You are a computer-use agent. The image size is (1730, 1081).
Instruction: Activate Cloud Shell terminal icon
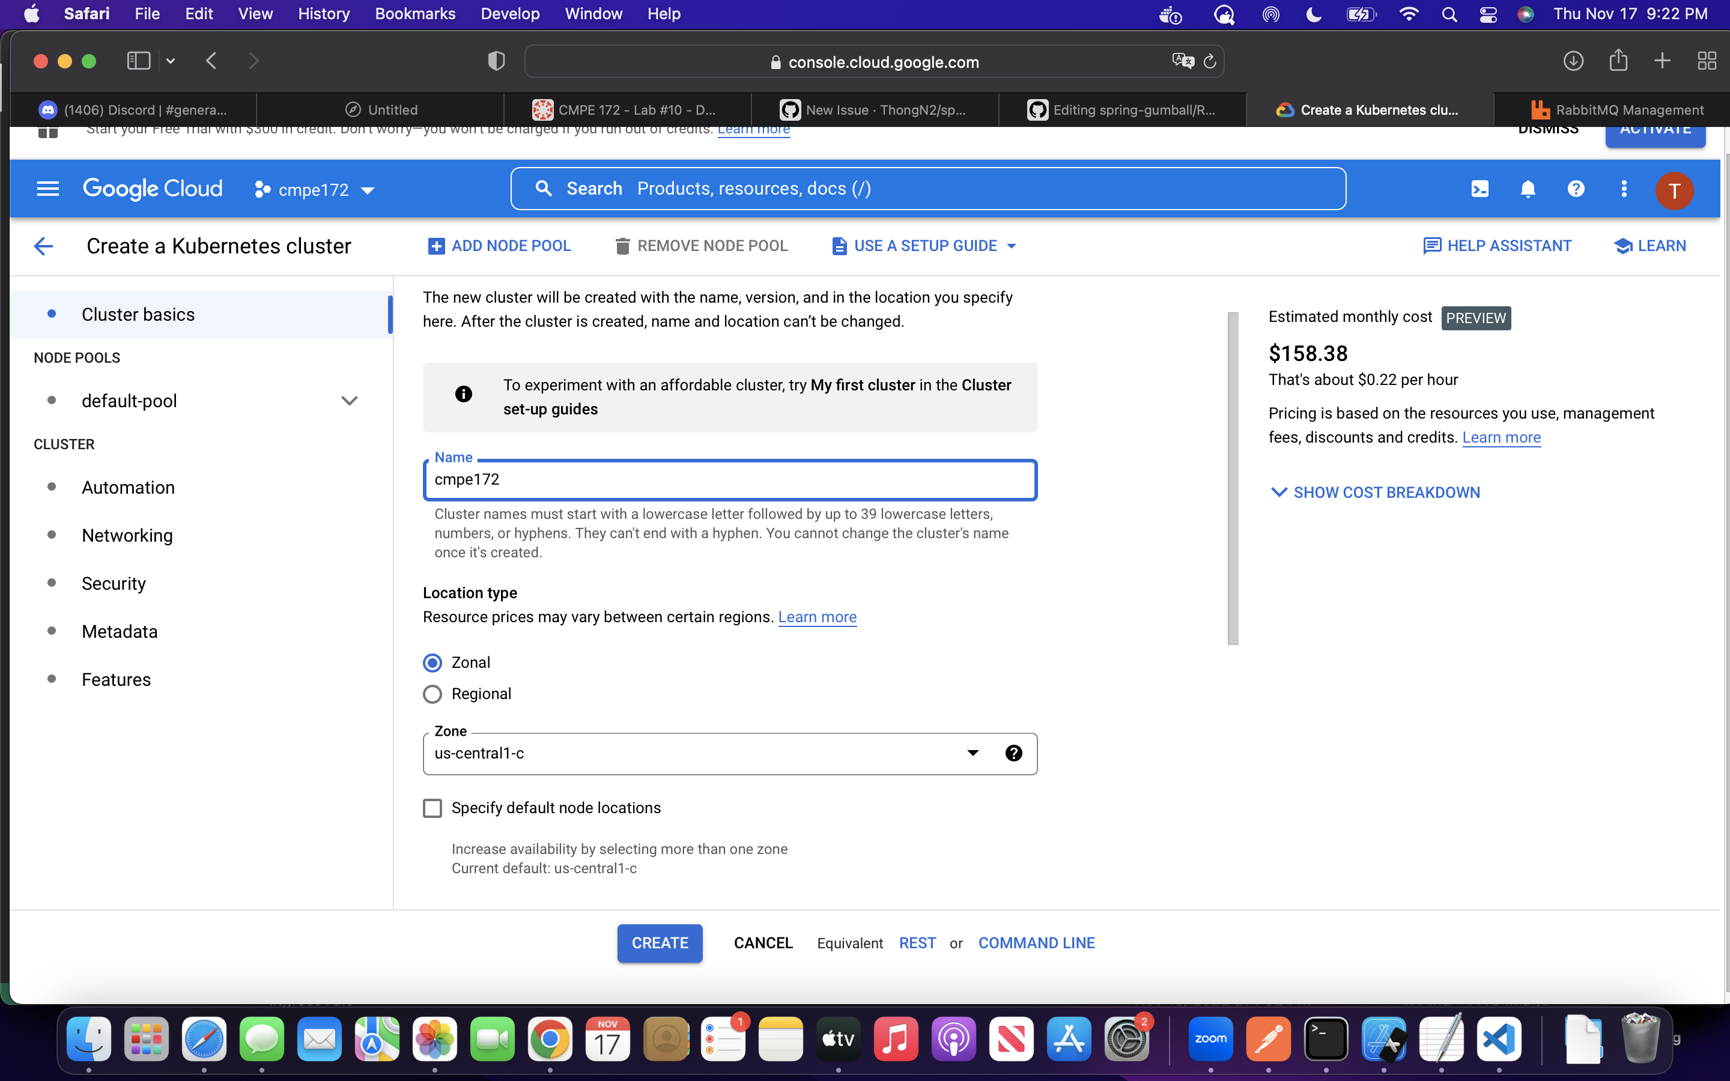[1479, 189]
